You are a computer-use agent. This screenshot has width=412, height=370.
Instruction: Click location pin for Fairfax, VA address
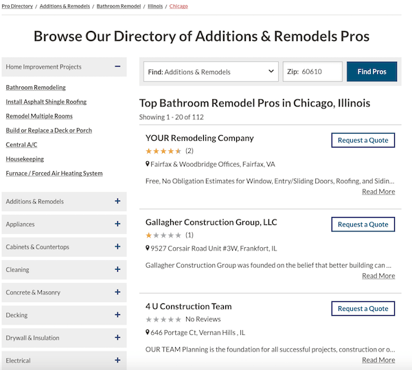coord(148,164)
